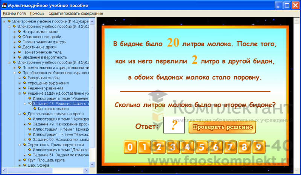Open the Помощь menu
The width and height of the screenshot is (301, 175).
pyautogui.click(x=37, y=14)
